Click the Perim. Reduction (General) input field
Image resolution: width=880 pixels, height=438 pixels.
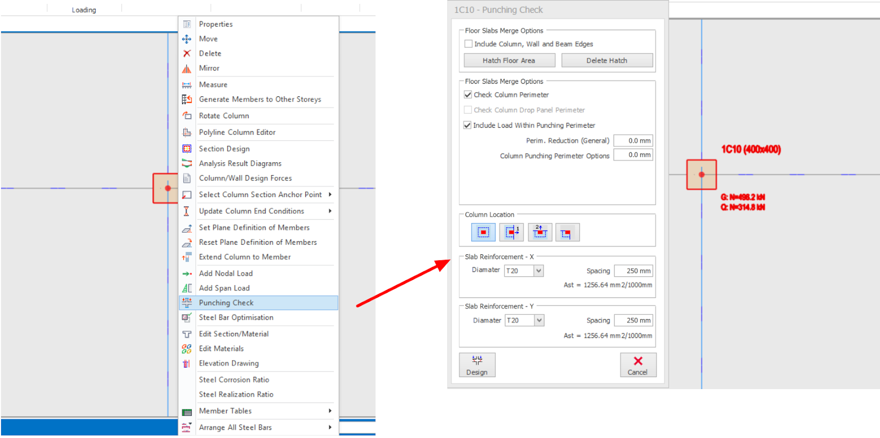click(x=633, y=141)
